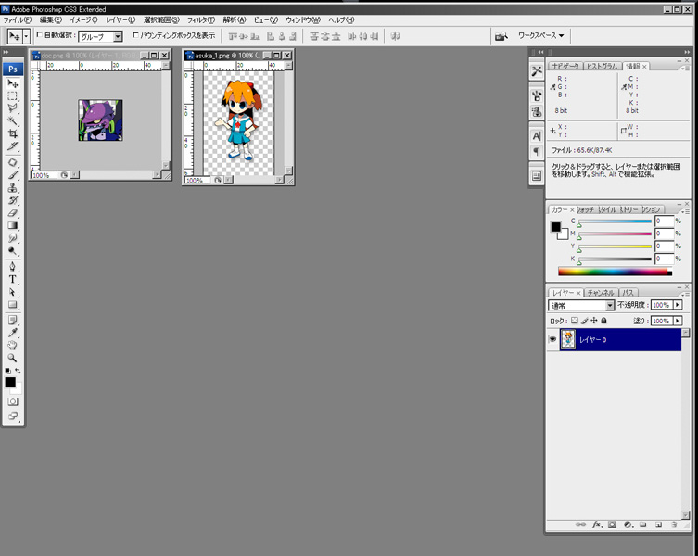The width and height of the screenshot is (698, 556).
Task: Open the フィルタ menu
Action: (201, 20)
